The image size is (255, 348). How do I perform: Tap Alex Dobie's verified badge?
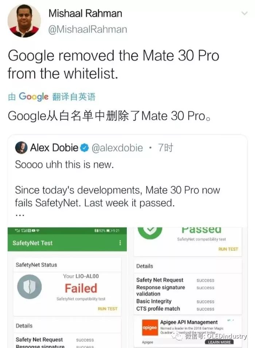click(84, 148)
